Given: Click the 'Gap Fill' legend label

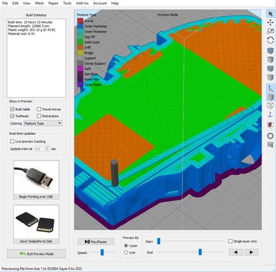Looking at the screenshot, I should point(90,37).
